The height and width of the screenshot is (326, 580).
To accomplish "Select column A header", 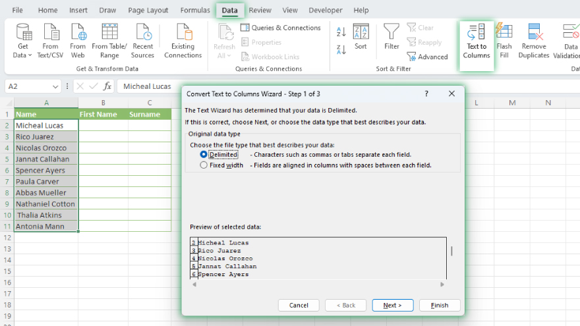I will [46, 103].
